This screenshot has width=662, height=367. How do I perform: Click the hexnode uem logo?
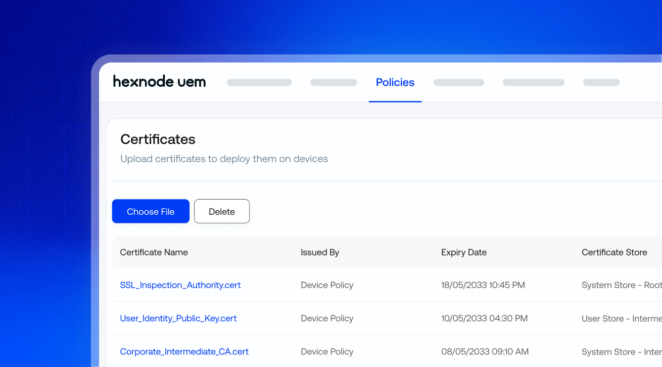(159, 82)
